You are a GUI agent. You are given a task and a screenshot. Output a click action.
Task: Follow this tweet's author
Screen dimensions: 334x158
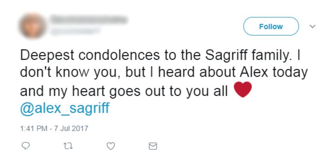click(x=271, y=27)
